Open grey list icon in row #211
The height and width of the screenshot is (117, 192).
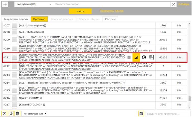click(x=129, y=57)
